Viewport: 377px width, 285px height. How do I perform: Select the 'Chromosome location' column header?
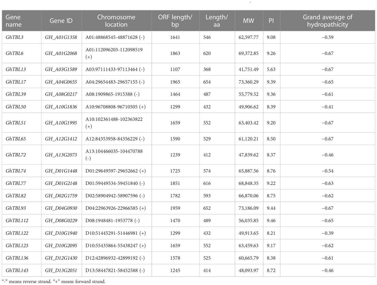116,21
